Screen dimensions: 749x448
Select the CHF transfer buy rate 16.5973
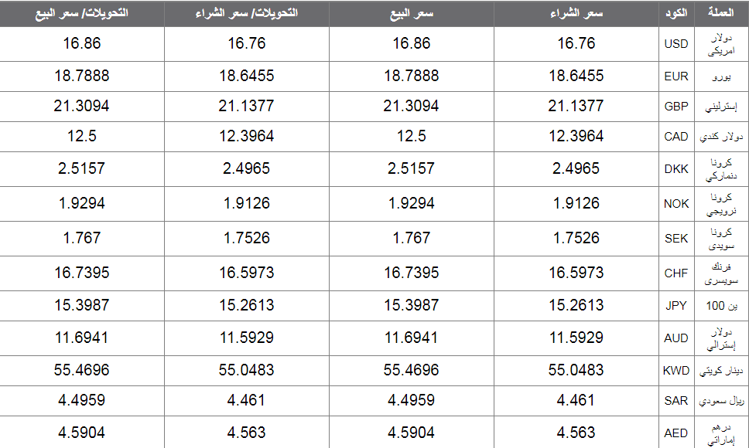(x=247, y=273)
